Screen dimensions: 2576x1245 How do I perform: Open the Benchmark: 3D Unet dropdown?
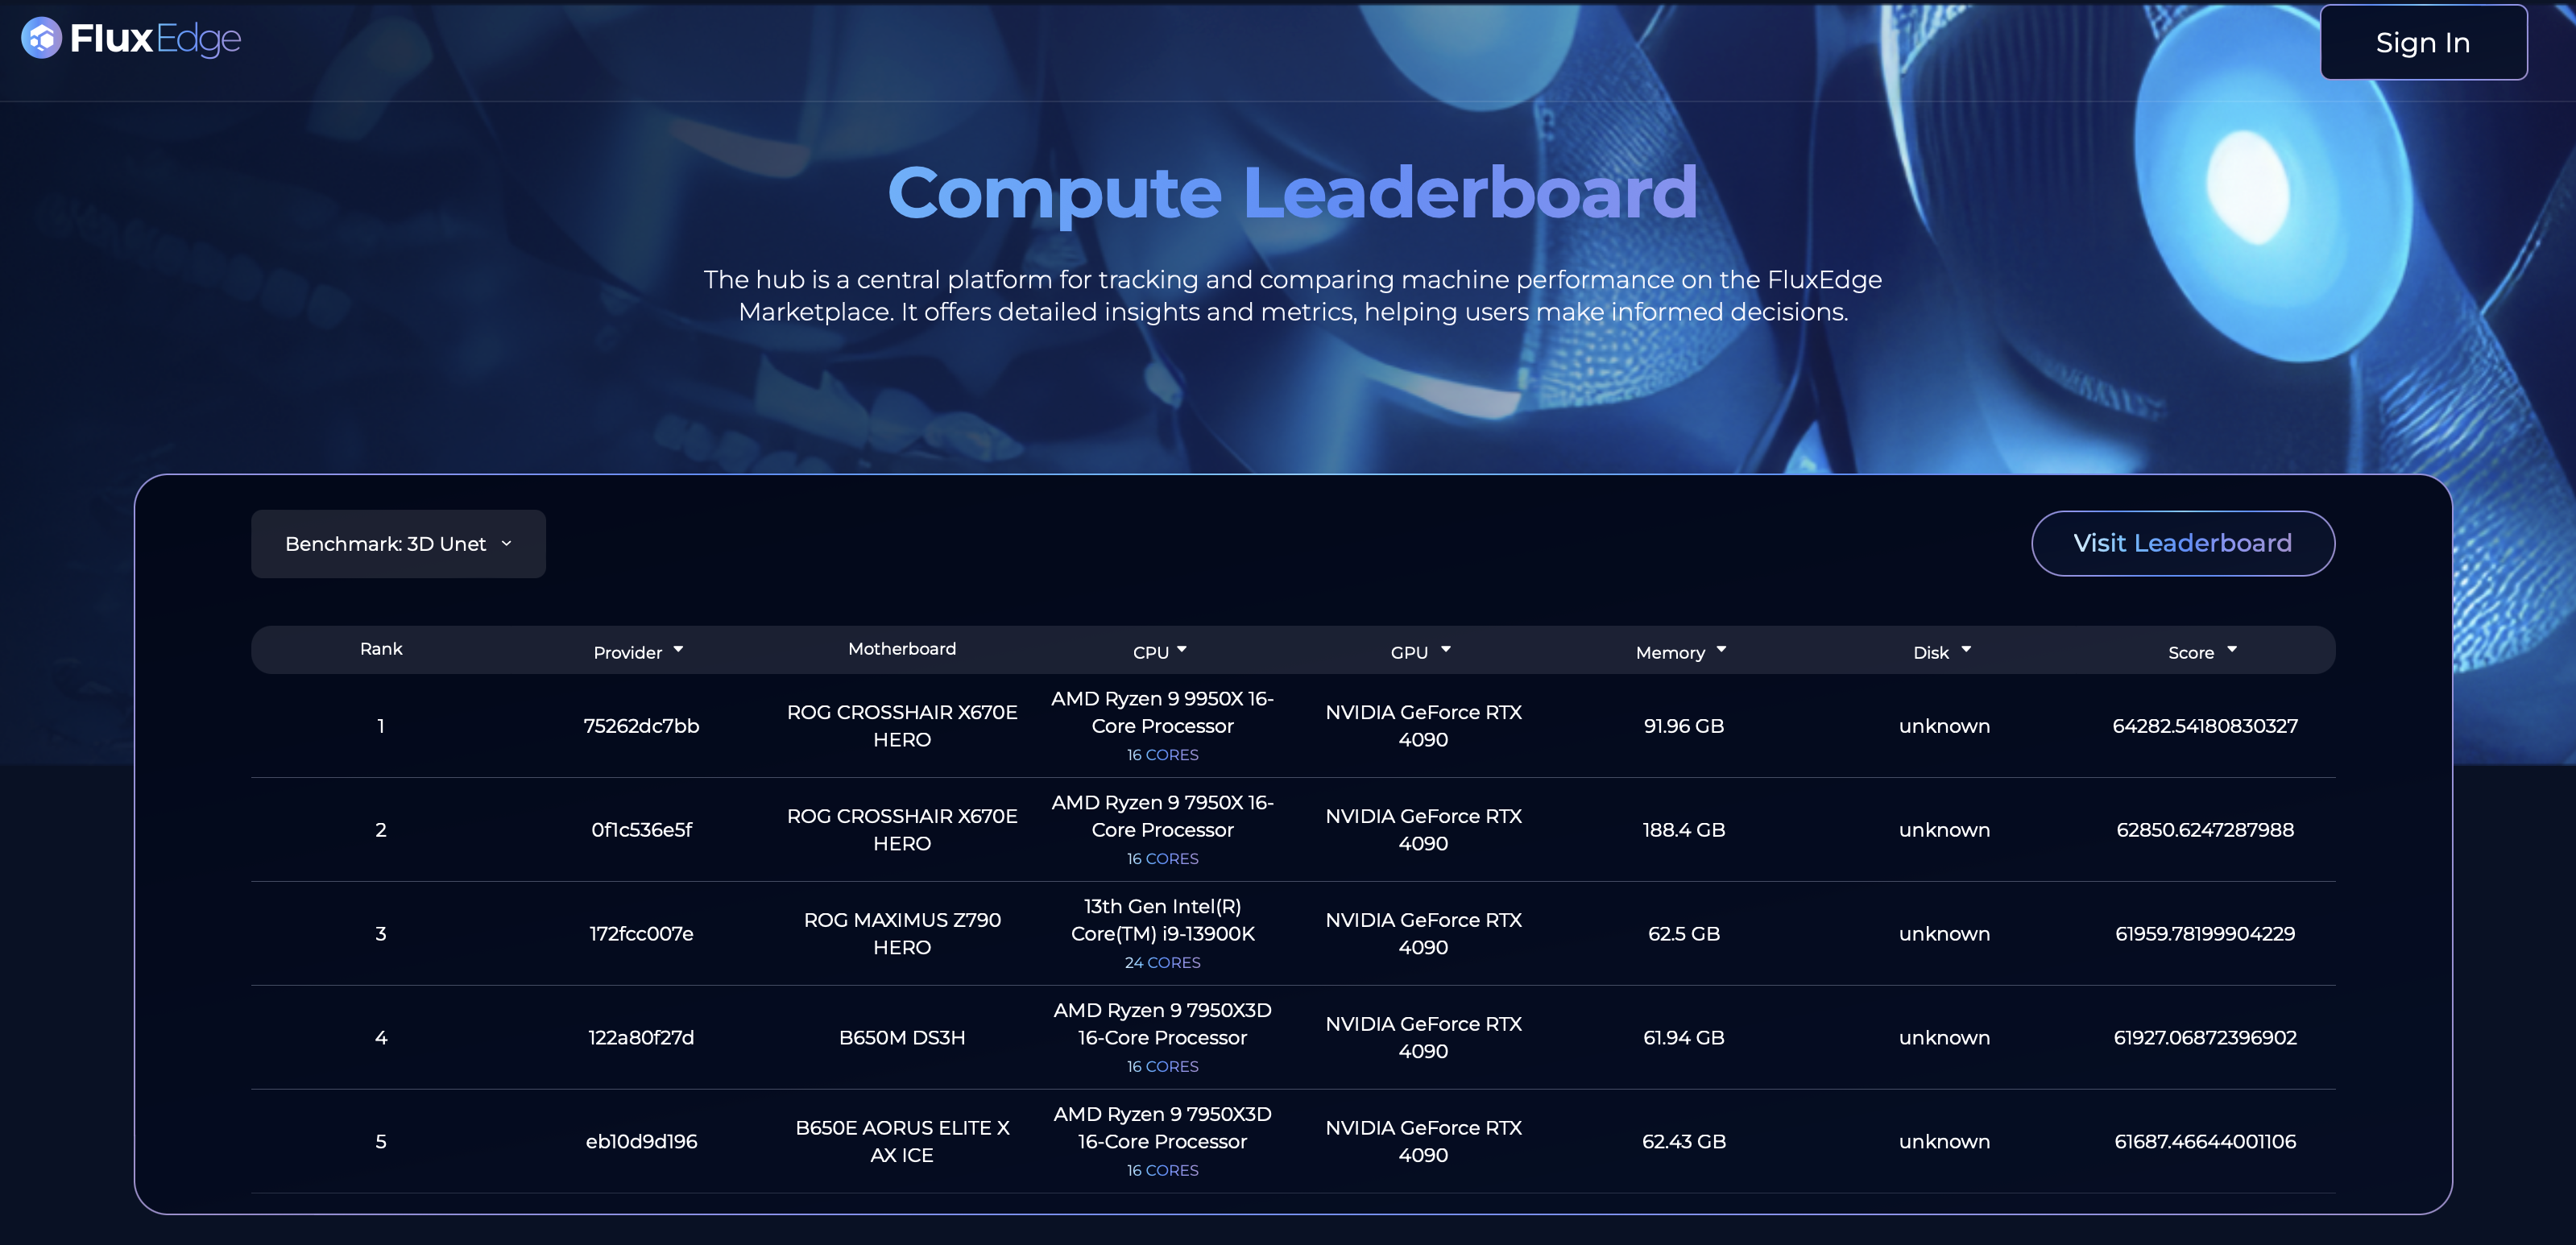[x=398, y=543]
